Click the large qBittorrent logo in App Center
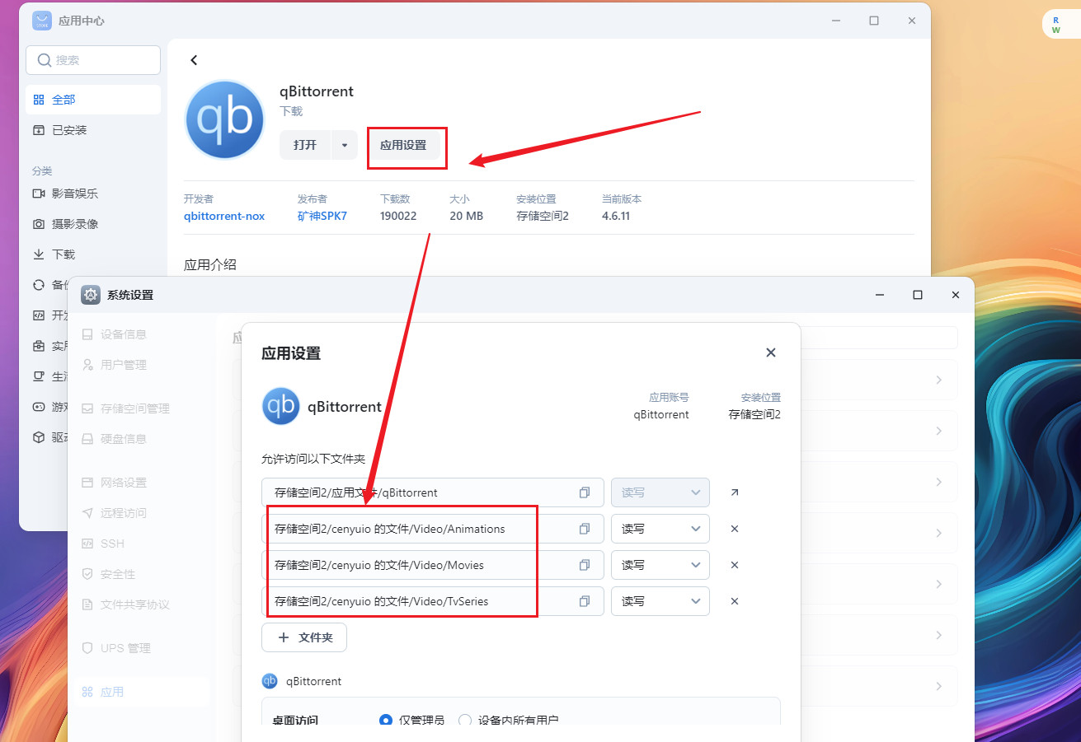 tap(225, 119)
